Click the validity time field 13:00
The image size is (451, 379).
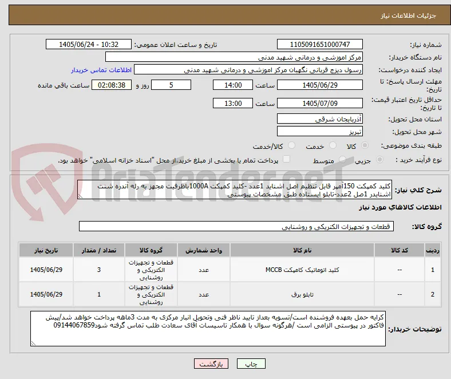coord(233,103)
